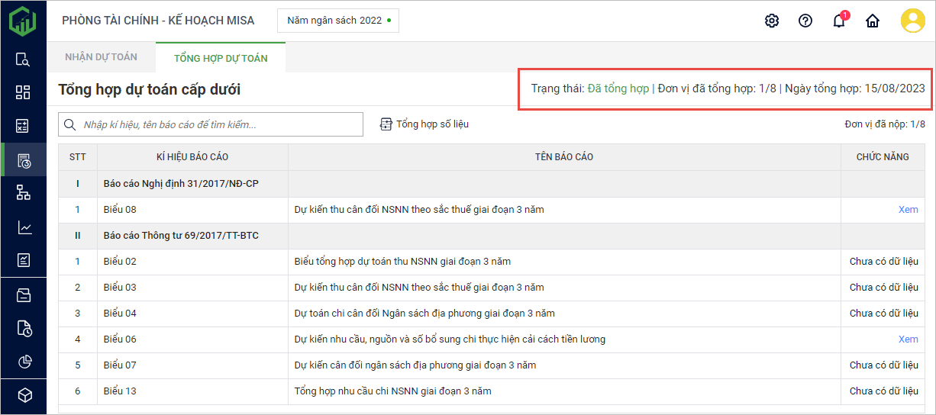Open the dashboard grid sidebar icon

click(23, 92)
